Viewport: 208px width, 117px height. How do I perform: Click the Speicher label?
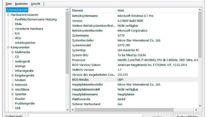pyautogui.click(x=21, y=94)
